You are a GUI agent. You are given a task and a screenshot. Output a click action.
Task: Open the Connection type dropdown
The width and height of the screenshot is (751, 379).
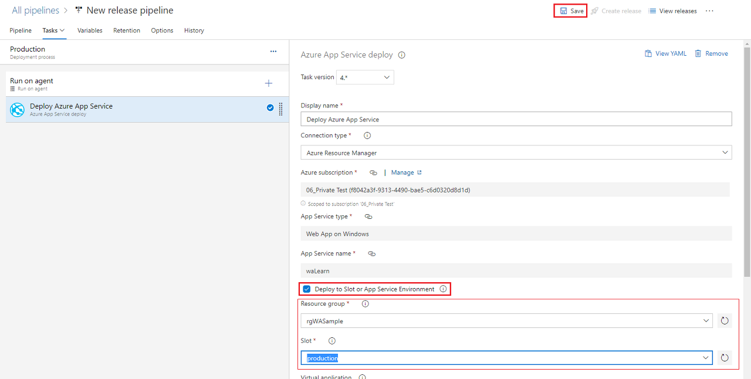[x=516, y=153]
